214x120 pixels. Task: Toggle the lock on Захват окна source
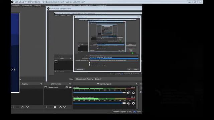pyautogui.click(x=70, y=87)
